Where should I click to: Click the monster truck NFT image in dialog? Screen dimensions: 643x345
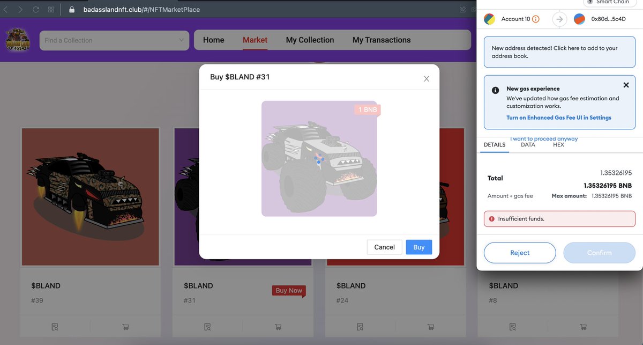(319, 159)
